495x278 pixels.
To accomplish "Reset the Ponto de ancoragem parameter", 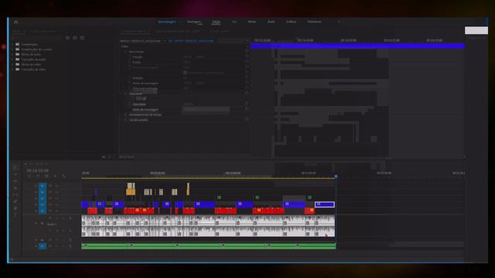I will click(x=247, y=83).
